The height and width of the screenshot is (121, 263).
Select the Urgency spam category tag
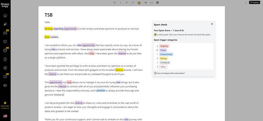click(x=164, y=46)
